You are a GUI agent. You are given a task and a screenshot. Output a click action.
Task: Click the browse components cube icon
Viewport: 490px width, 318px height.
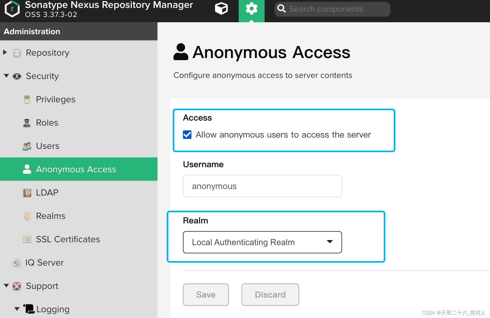[221, 9]
